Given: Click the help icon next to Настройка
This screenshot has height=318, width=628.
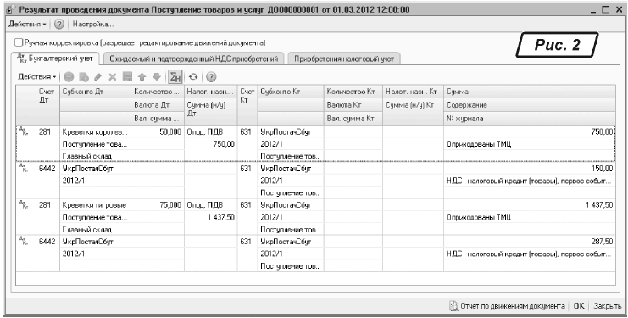Looking at the screenshot, I should tap(59, 25).
